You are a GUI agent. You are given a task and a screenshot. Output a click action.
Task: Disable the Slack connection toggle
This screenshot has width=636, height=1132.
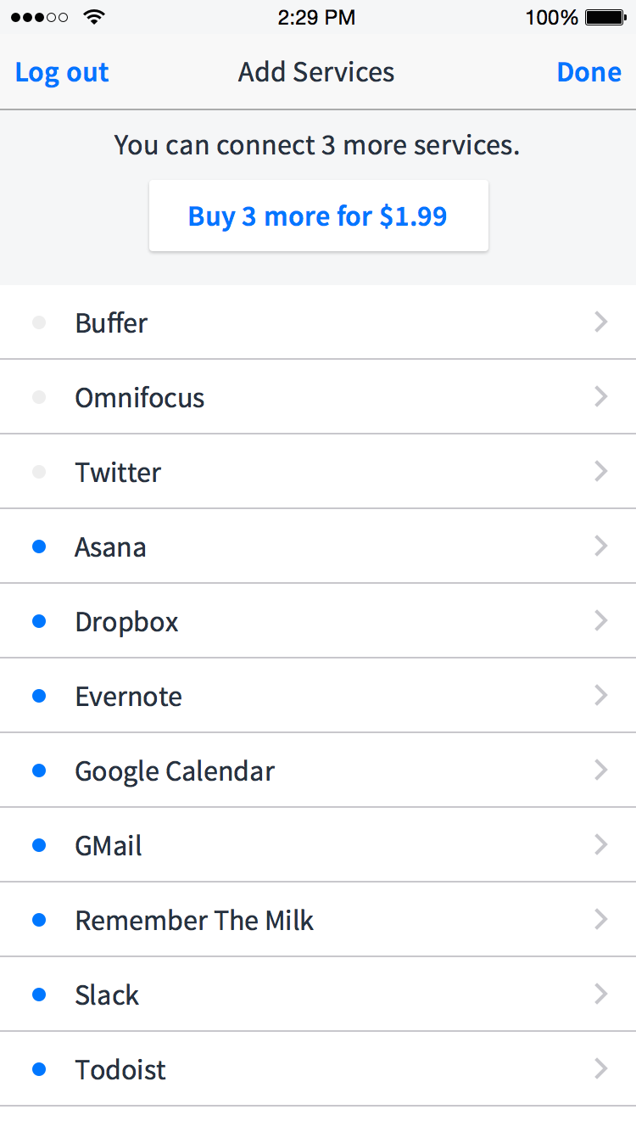tap(39, 994)
